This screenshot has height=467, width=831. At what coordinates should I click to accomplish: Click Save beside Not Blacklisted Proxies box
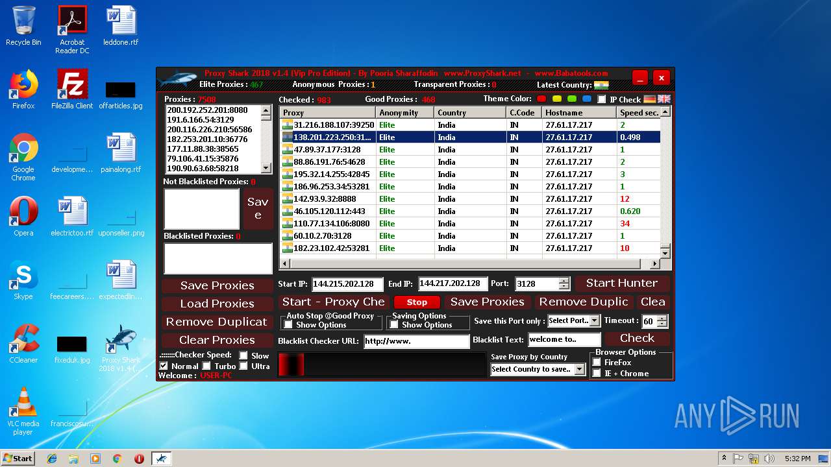pos(258,208)
